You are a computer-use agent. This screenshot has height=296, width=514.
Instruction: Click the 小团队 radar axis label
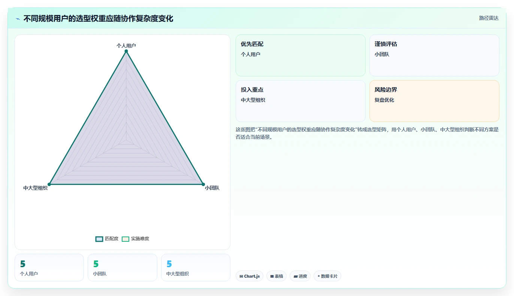[x=212, y=188]
